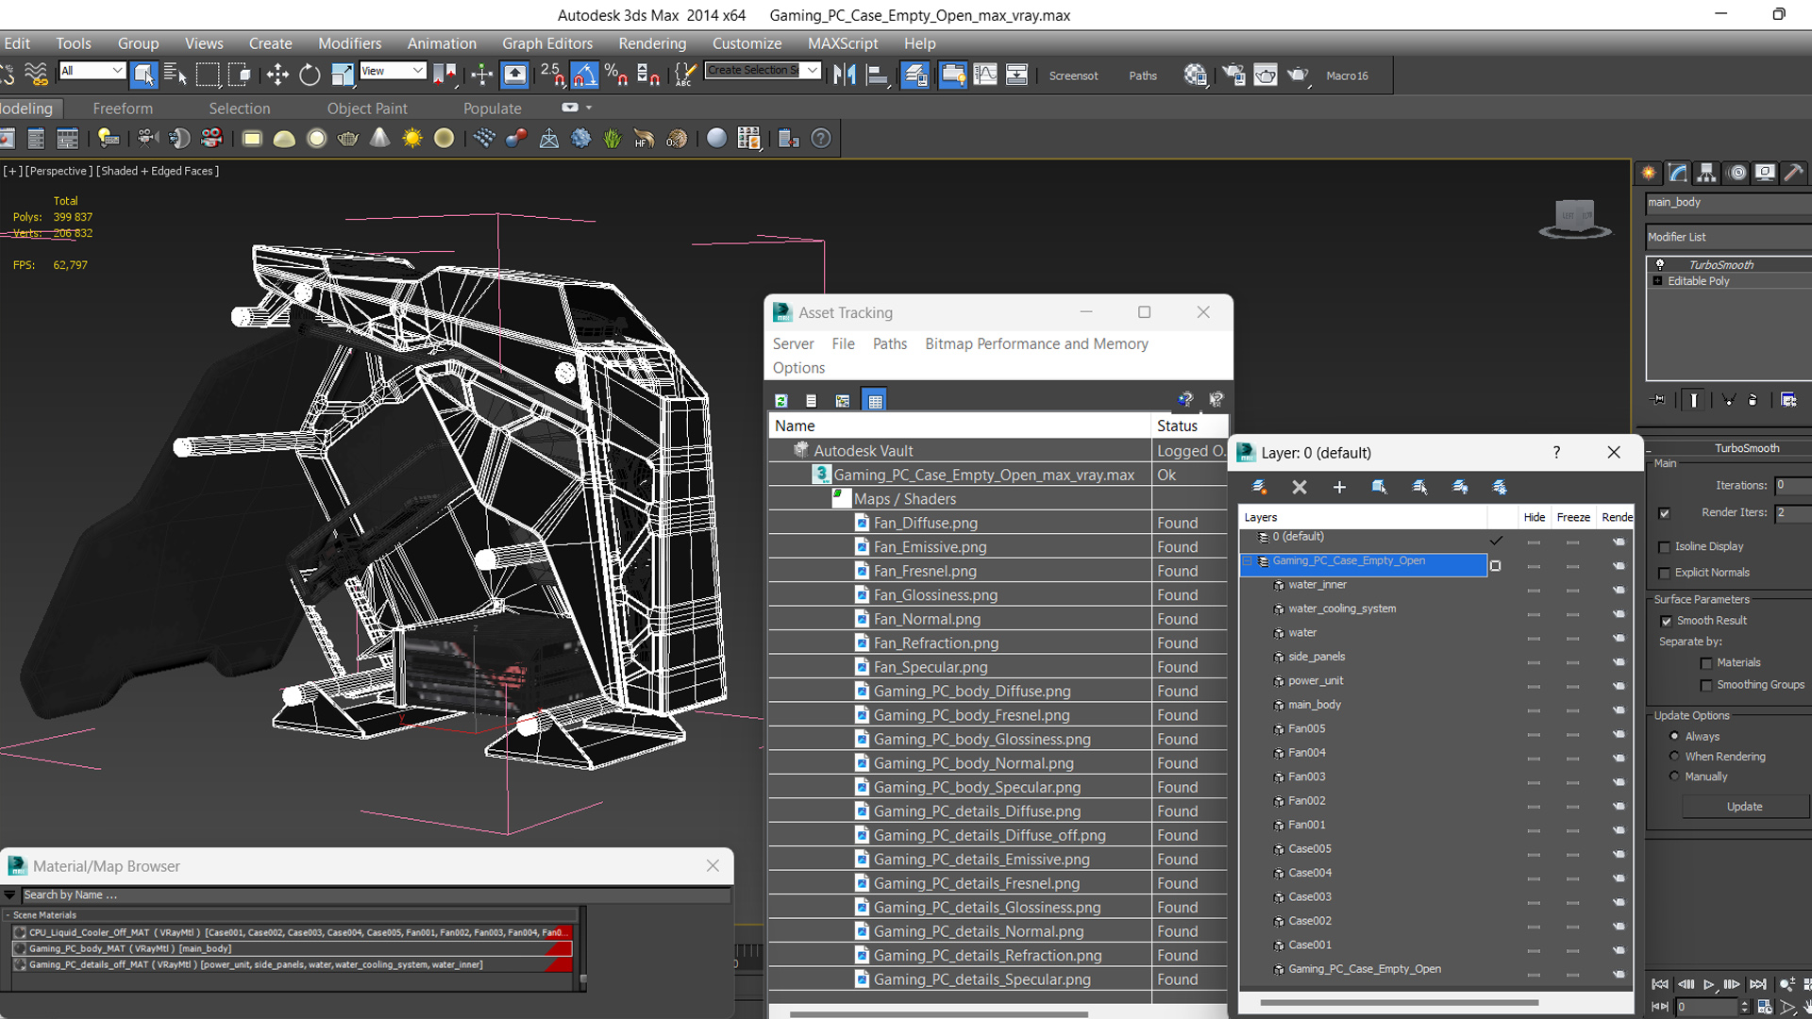Open the Modifier List dropdown

click(x=1727, y=237)
